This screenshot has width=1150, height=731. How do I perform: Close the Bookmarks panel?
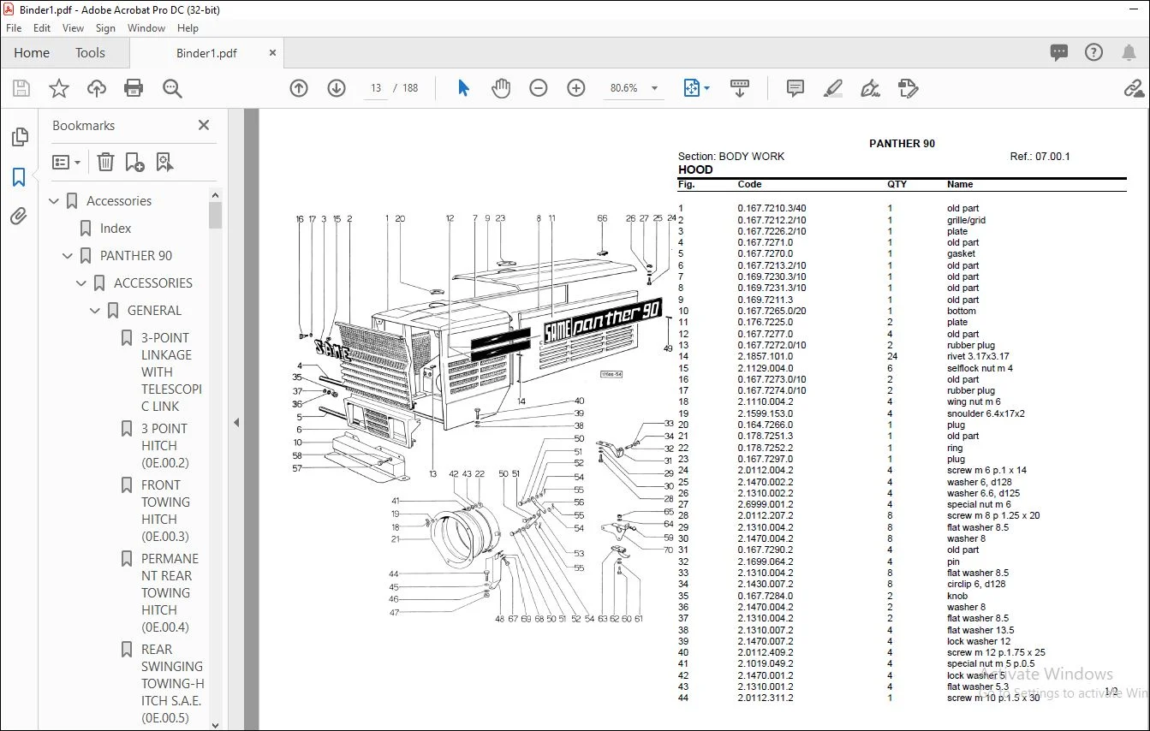tap(204, 125)
